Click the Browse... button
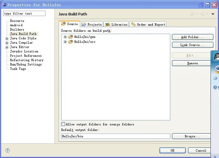The image size is (219, 158). coord(192,136)
